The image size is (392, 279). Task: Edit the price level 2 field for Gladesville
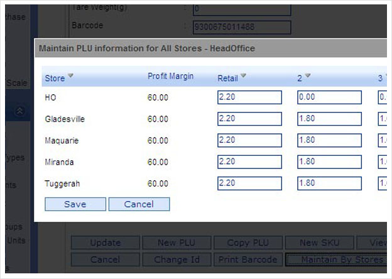(x=330, y=119)
